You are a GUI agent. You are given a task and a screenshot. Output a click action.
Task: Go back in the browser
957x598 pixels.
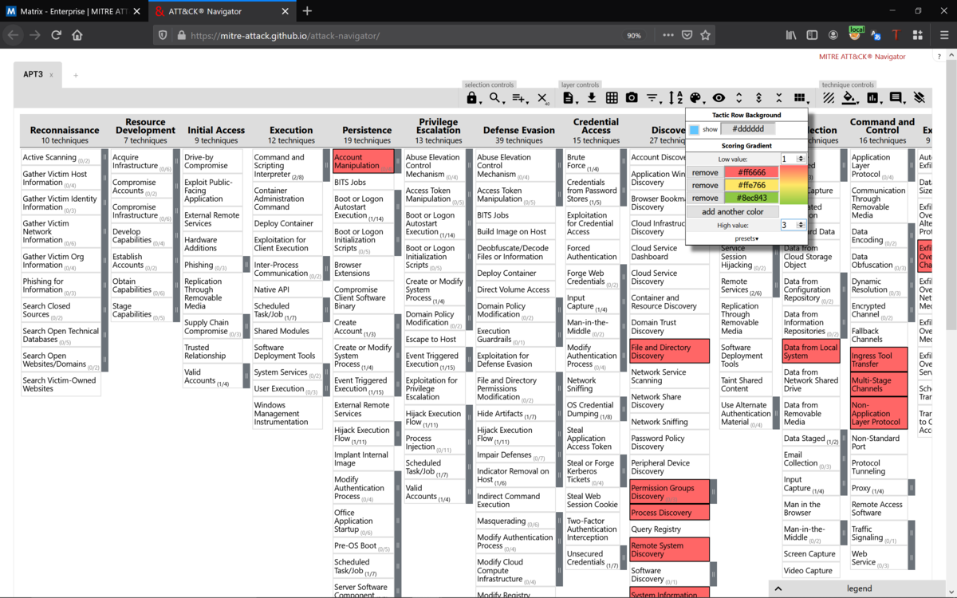[x=13, y=35]
